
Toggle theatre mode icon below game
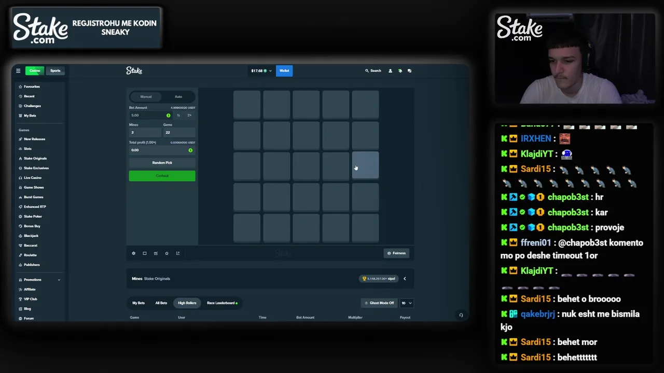[x=144, y=253]
